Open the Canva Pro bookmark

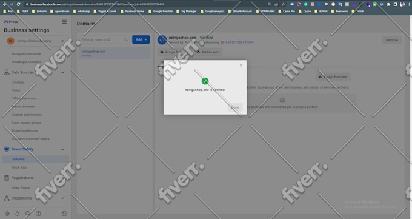[x=287, y=11]
